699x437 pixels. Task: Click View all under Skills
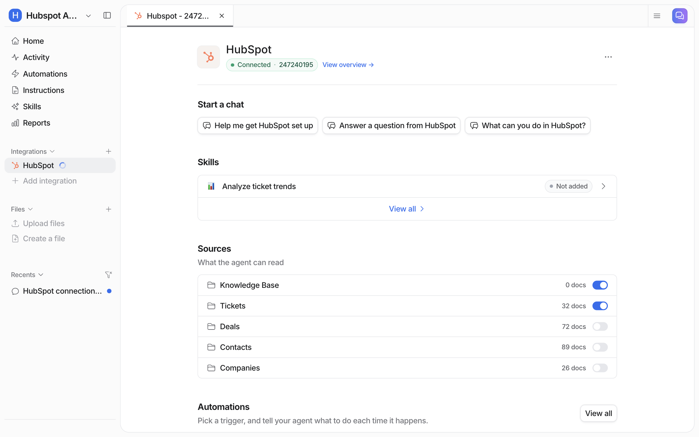tap(407, 209)
